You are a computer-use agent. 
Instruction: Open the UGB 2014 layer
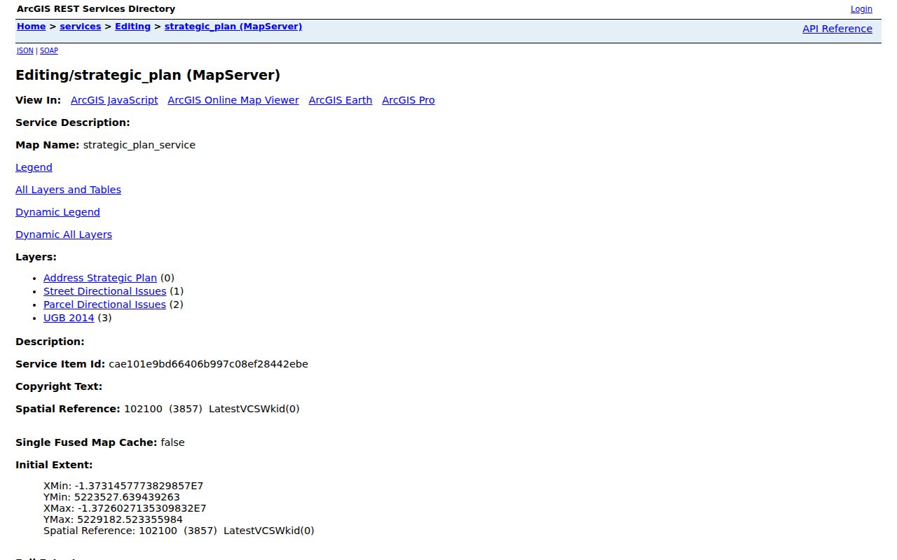[69, 318]
